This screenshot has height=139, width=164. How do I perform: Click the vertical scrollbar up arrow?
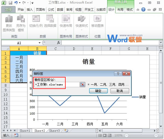coord(161,50)
